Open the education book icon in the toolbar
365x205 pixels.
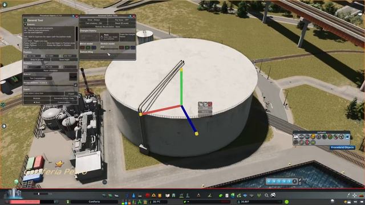click(167, 195)
